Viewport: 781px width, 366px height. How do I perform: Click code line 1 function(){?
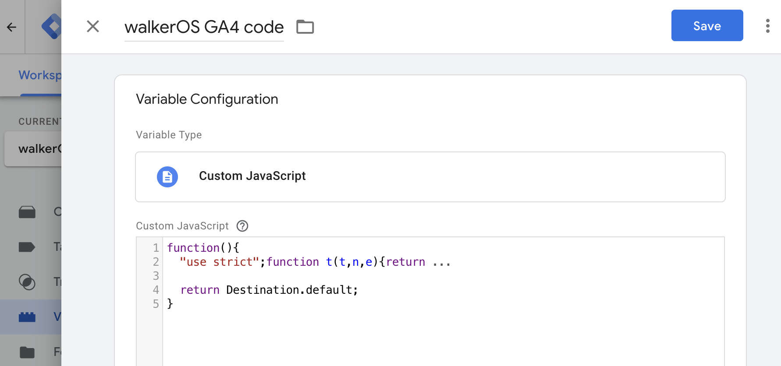click(x=203, y=248)
